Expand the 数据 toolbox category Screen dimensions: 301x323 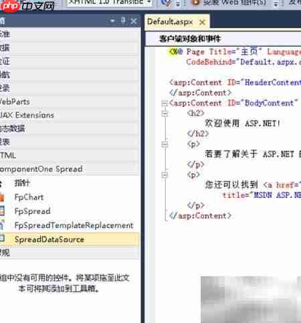pos(70,47)
